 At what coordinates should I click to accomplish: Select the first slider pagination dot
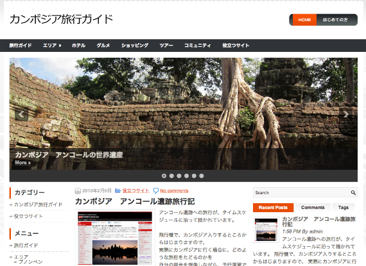coord(164,176)
